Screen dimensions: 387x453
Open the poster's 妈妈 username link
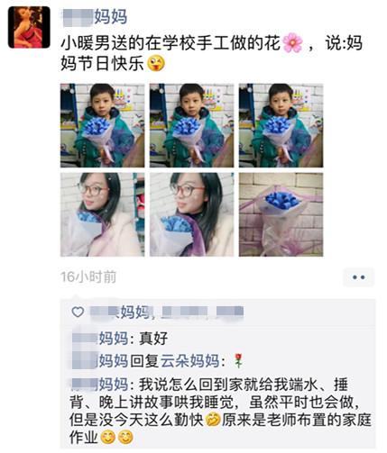tap(94, 16)
